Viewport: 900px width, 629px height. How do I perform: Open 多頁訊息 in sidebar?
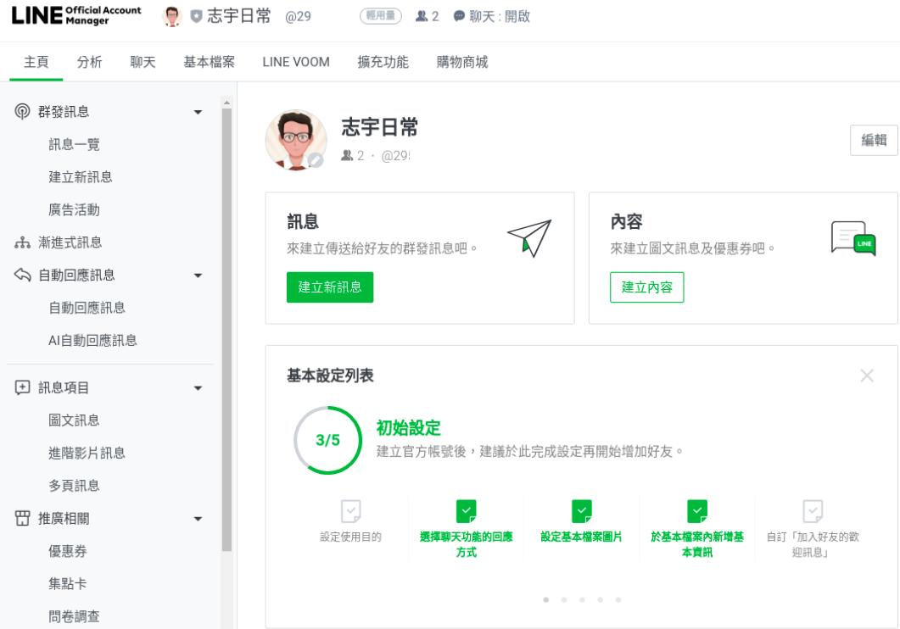click(74, 486)
